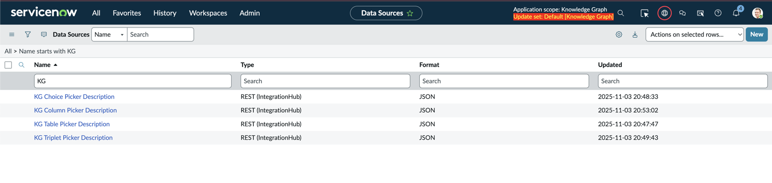This screenshot has width=772, height=183.
Task: Open the chat conversations icon
Action: coord(682,13)
